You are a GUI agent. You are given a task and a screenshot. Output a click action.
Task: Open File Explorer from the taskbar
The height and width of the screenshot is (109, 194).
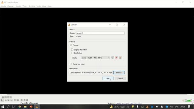pyautogui.click(x=25, y=107)
